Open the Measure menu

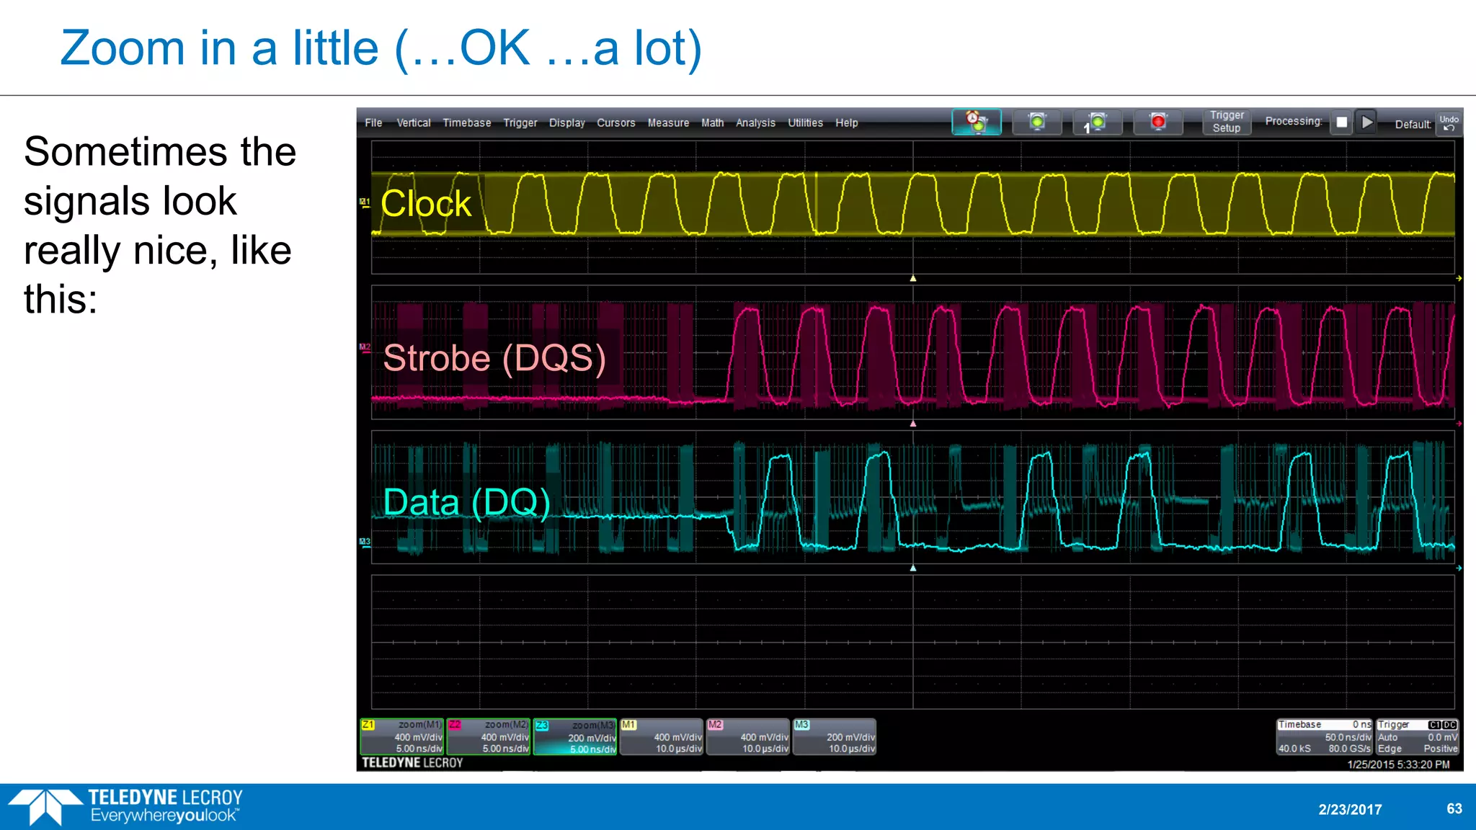(x=667, y=123)
